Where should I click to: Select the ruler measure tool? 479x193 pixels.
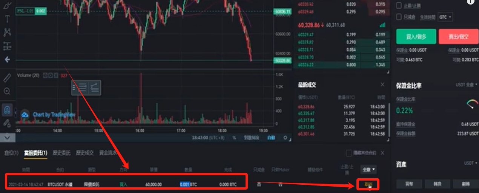(7, 78)
